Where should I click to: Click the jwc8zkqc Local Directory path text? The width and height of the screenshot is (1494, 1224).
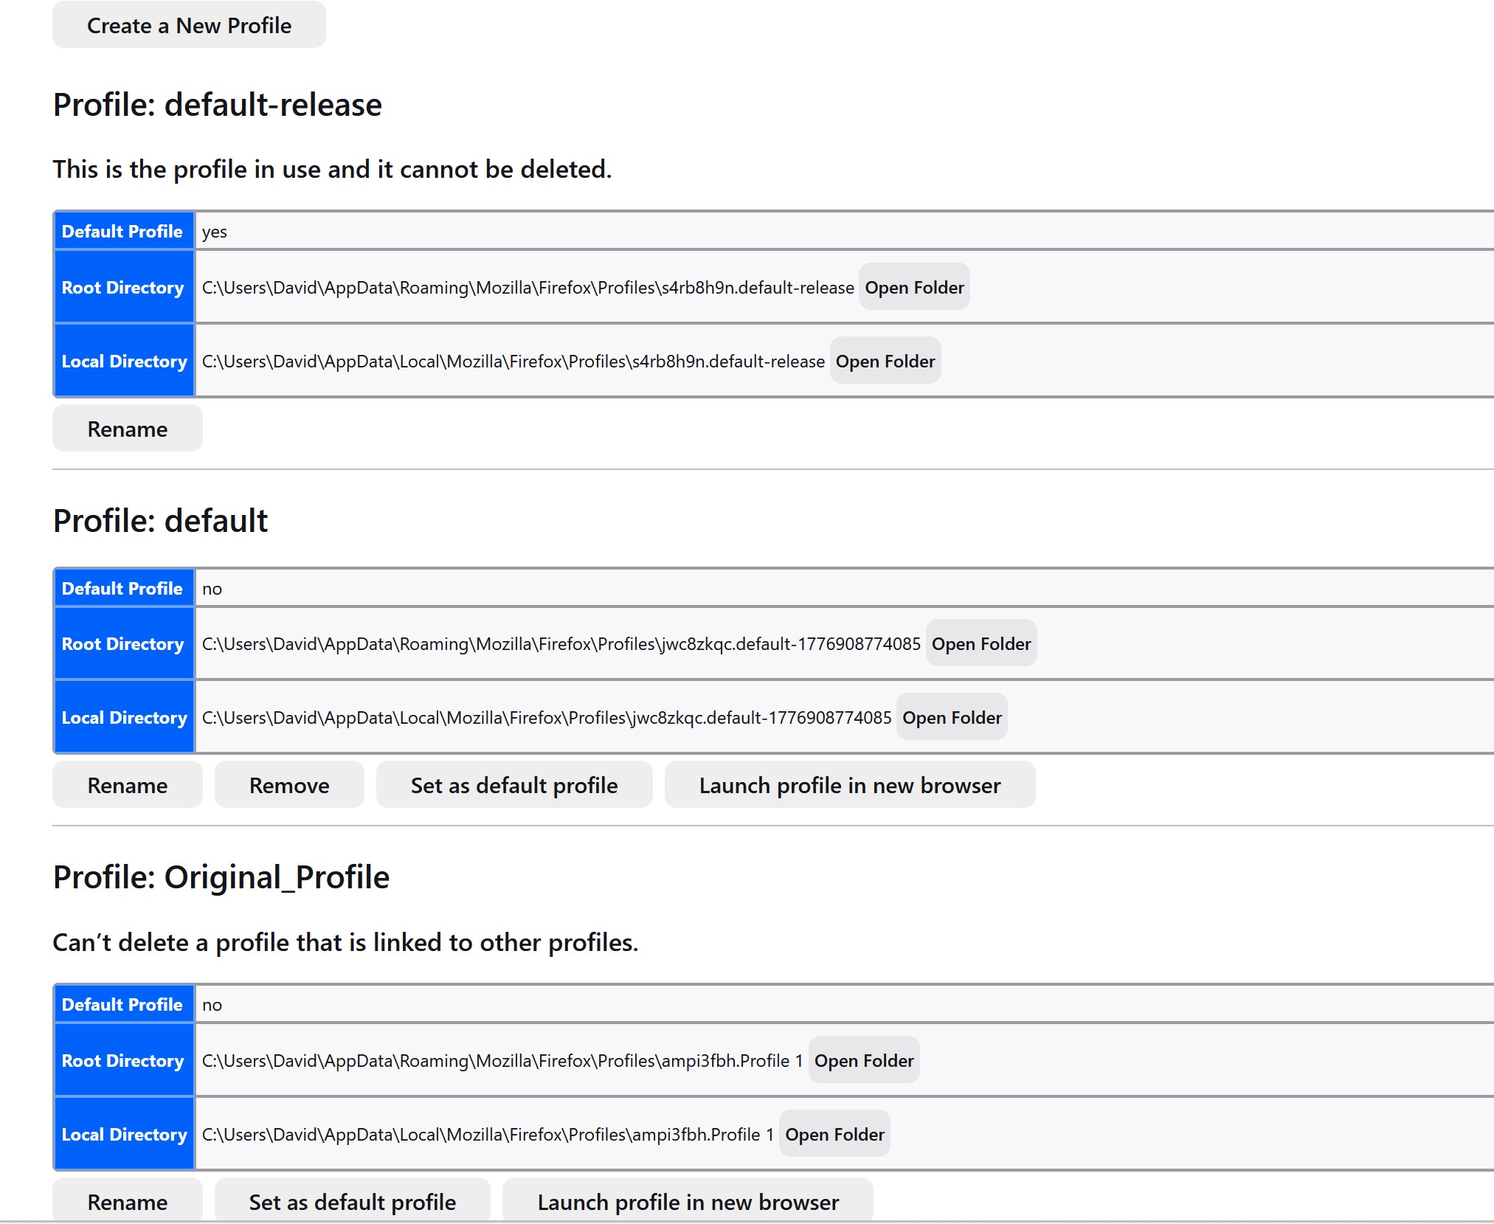click(546, 718)
